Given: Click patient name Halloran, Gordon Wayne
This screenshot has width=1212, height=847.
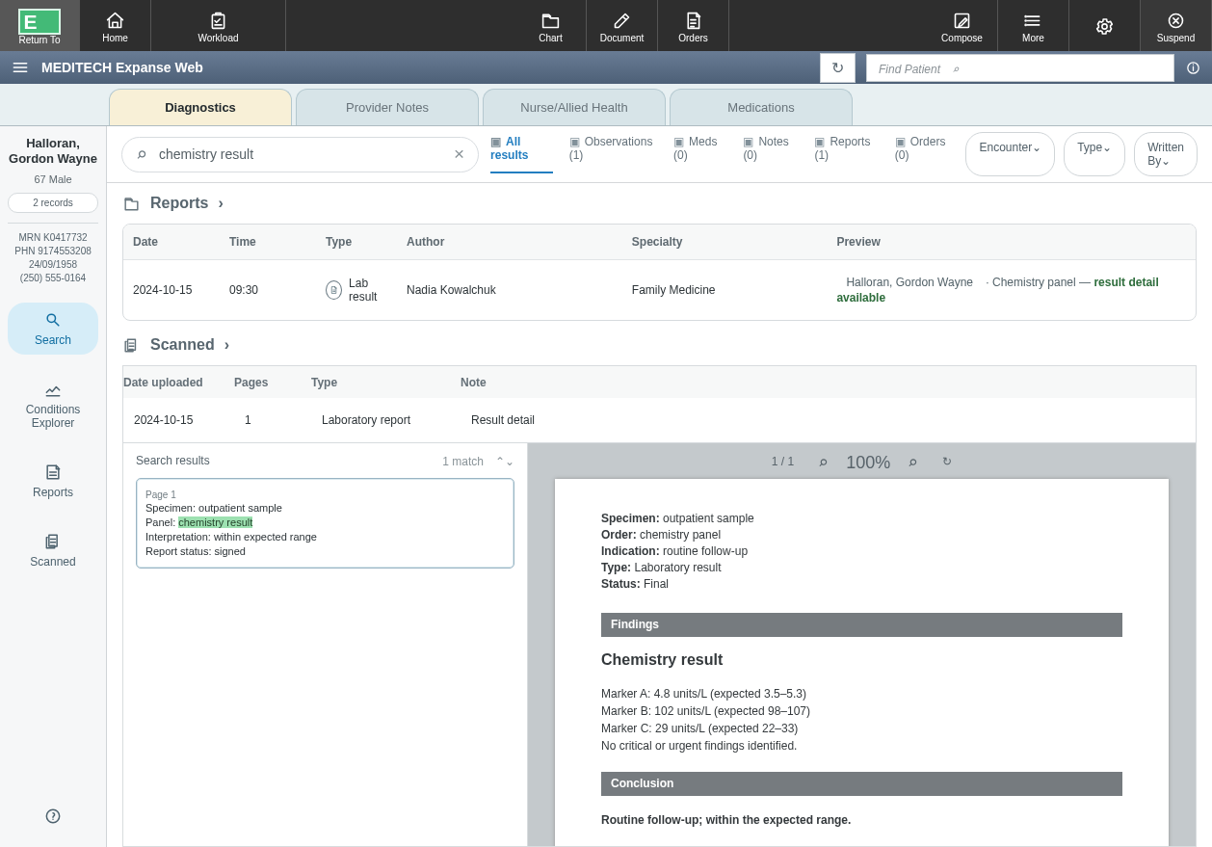Looking at the screenshot, I should coord(53,151).
